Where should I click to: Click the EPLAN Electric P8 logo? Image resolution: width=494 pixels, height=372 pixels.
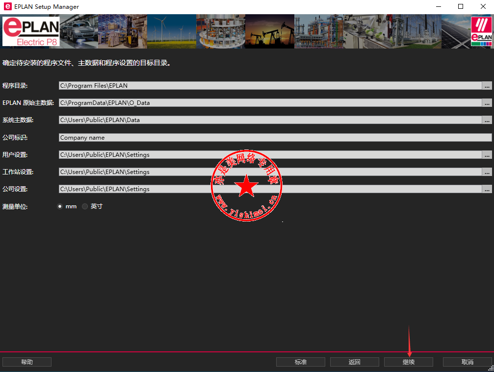31,31
